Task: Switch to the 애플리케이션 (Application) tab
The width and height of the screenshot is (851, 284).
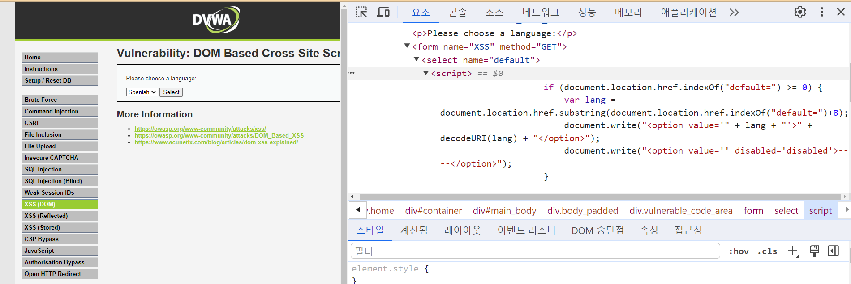Action: (x=688, y=12)
